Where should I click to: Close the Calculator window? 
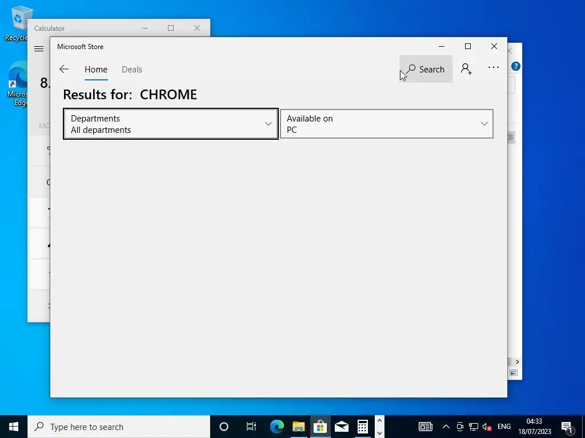197,28
